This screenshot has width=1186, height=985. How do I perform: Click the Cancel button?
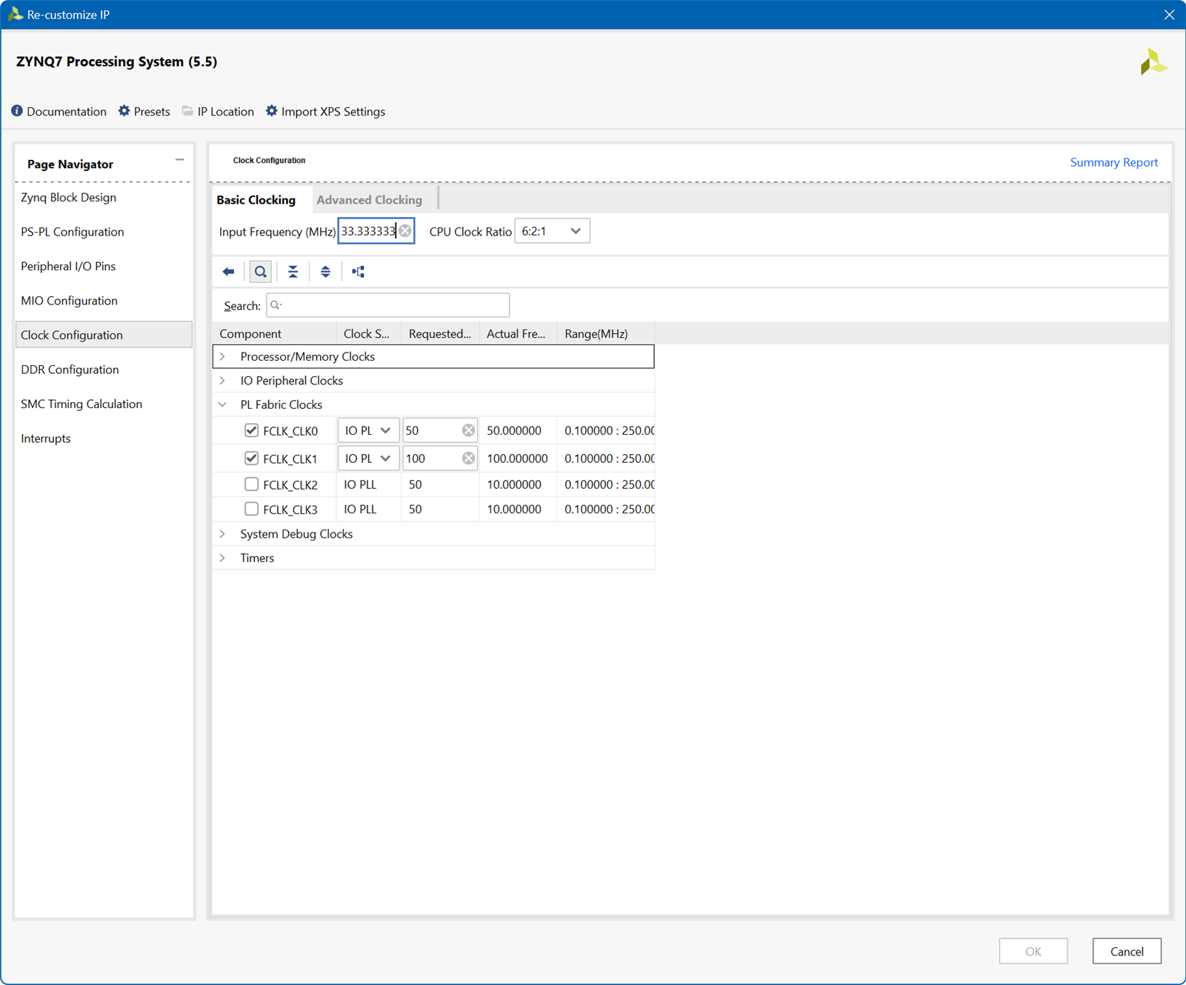pyautogui.click(x=1127, y=952)
